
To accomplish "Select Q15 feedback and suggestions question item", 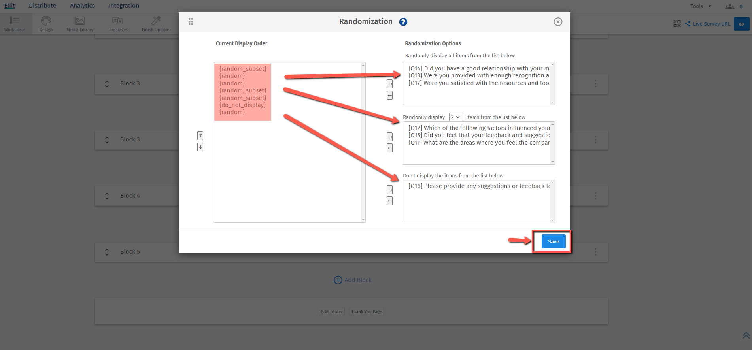I will 479,135.
